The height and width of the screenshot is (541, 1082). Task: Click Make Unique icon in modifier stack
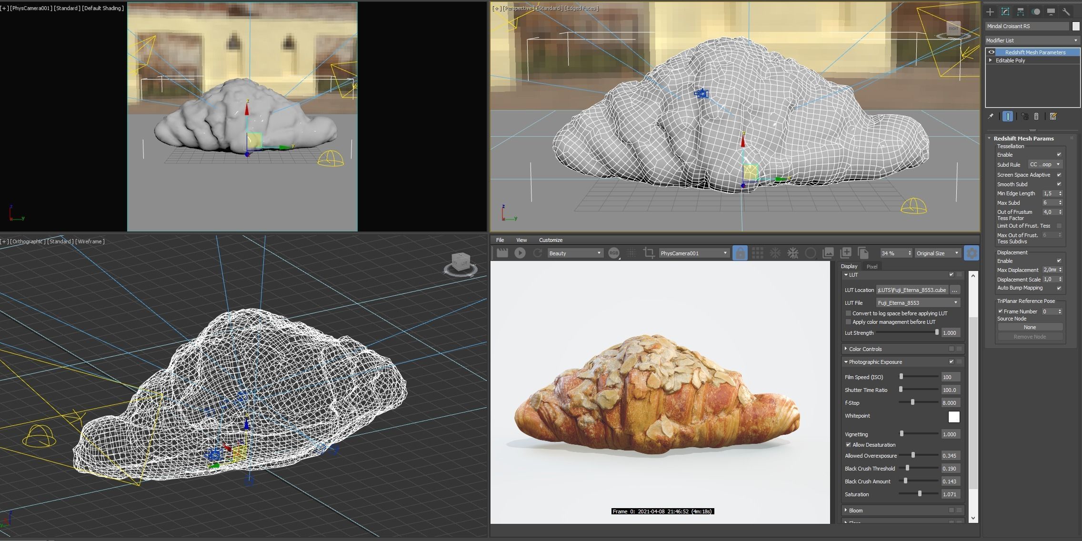tap(1025, 116)
